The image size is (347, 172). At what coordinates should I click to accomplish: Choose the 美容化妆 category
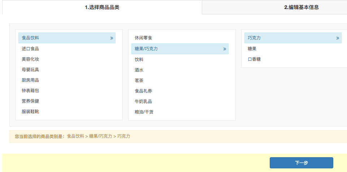coord(30,59)
